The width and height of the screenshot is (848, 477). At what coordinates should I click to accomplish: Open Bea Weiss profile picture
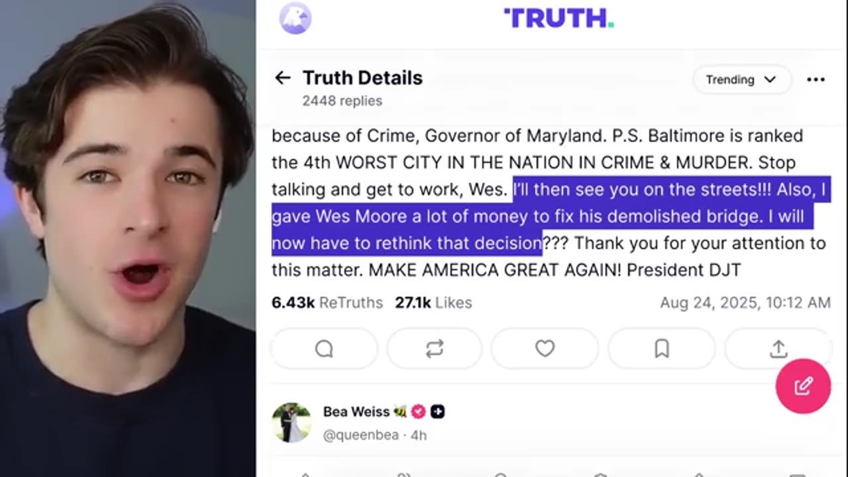(291, 423)
